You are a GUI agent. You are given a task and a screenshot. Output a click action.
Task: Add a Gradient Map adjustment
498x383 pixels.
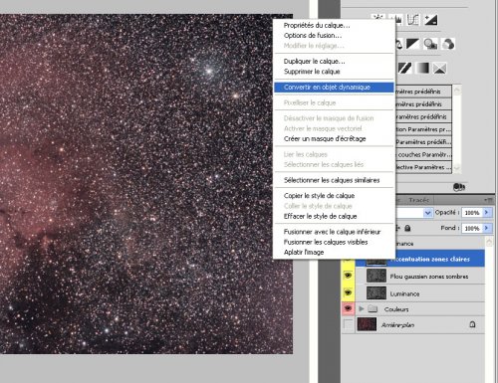click(422, 69)
